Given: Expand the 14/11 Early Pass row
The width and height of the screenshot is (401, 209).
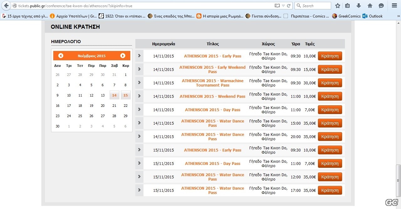Looking at the screenshot, I should point(139,56).
